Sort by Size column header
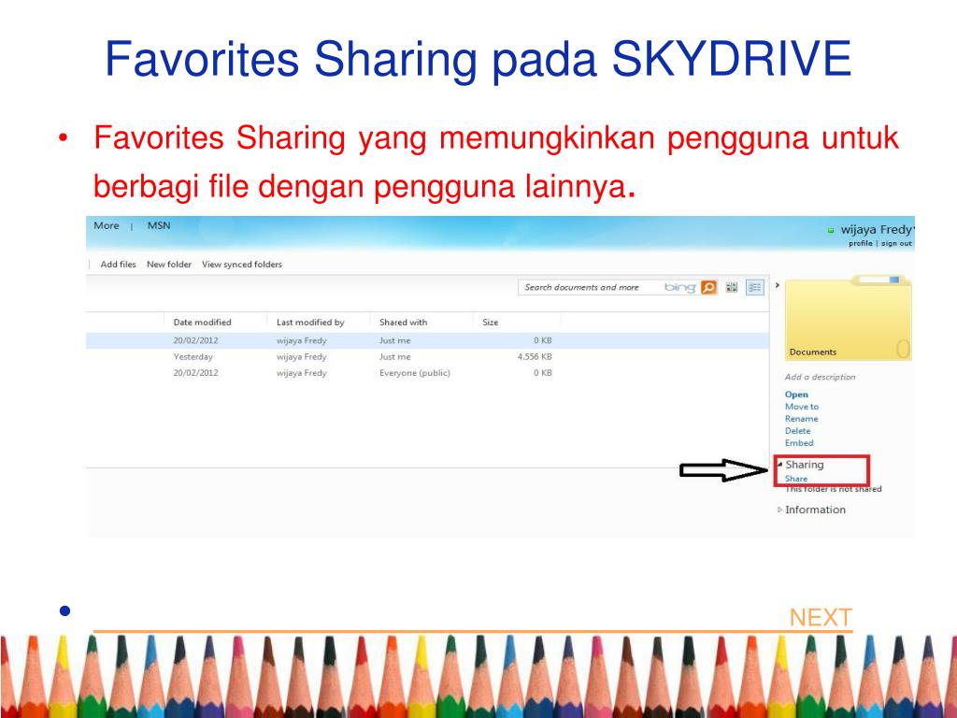This screenshot has width=957, height=718. [490, 323]
